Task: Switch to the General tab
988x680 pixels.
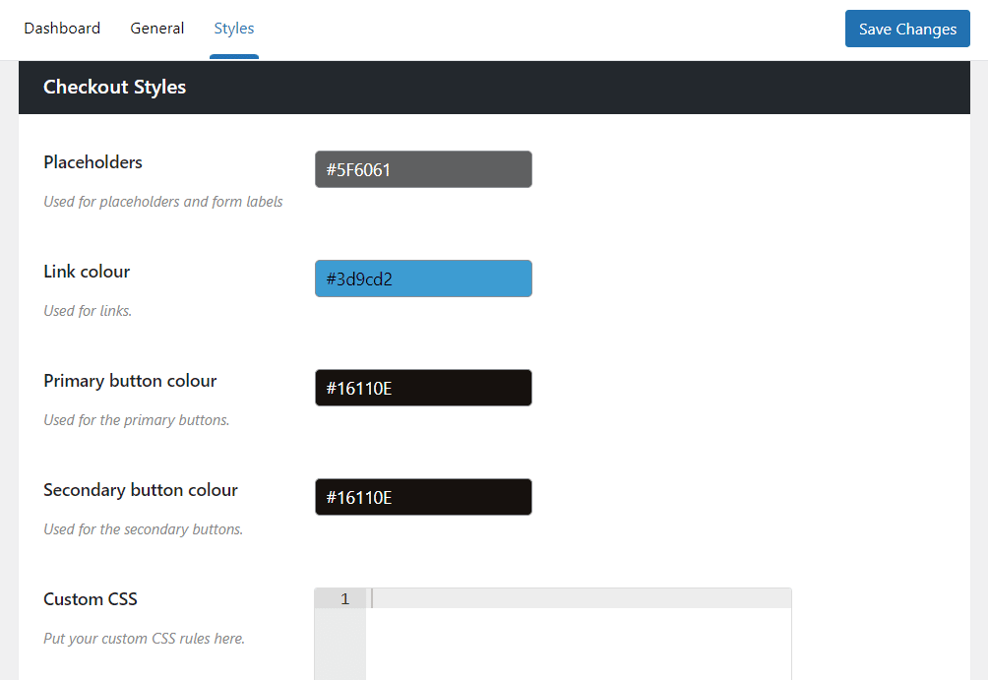Action: [156, 28]
